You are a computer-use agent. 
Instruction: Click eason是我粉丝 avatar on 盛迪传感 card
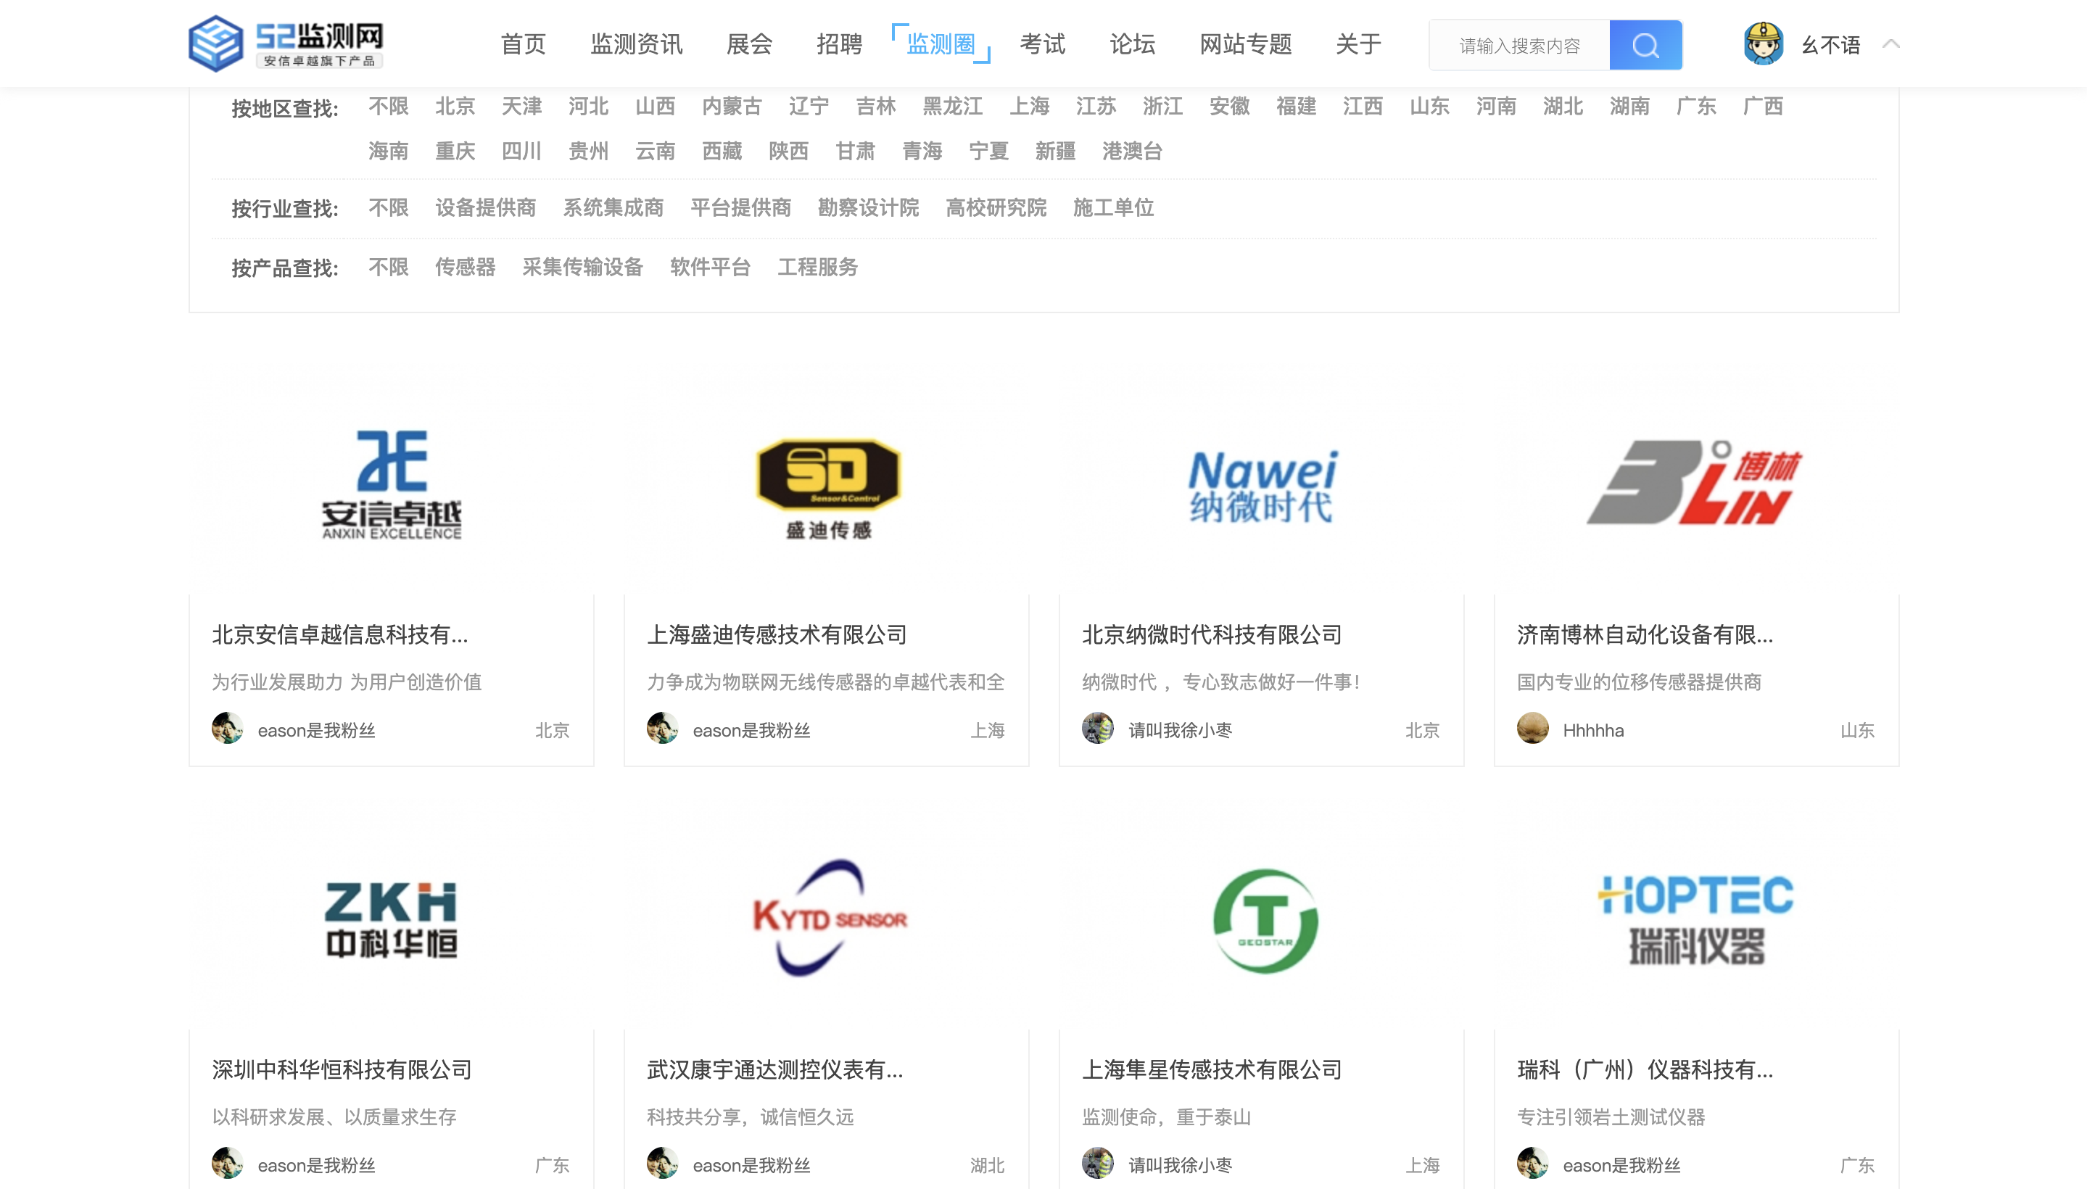pos(663,729)
